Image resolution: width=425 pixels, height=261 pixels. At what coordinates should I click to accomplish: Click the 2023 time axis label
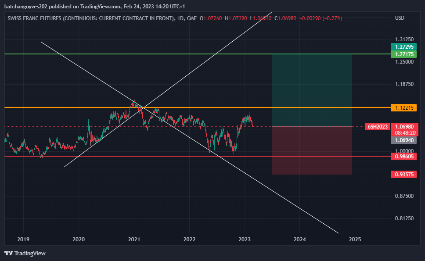pyautogui.click(x=245, y=240)
